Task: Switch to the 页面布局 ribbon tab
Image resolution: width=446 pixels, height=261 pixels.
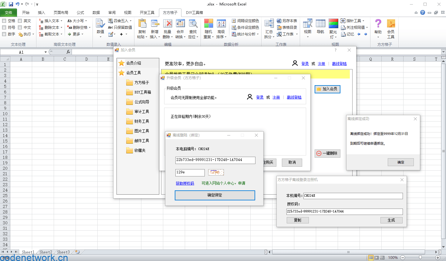Action: 61,13
